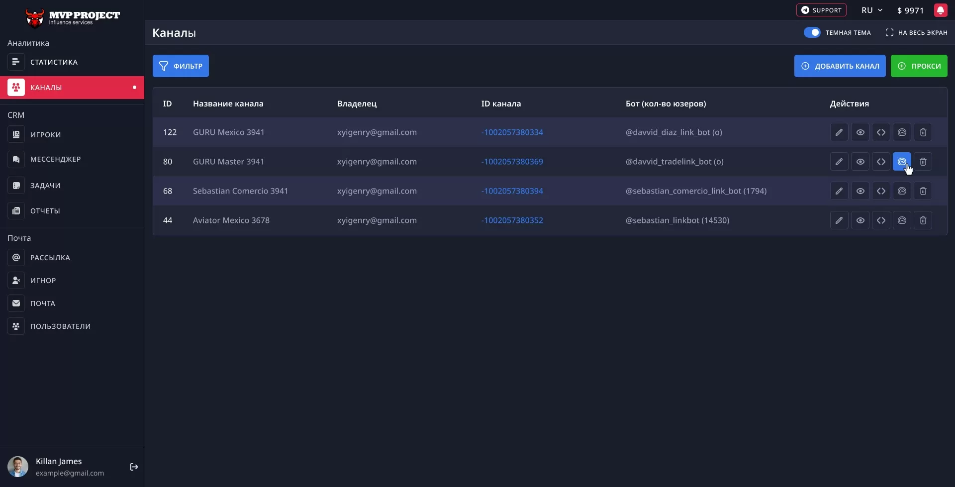The height and width of the screenshot is (487, 955).
Task: Click the logout icon beside Killan James
Action: (x=134, y=467)
